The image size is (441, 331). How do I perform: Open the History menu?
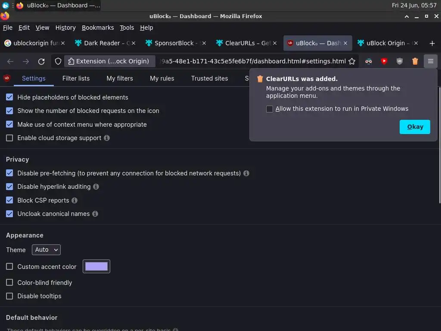tap(65, 28)
